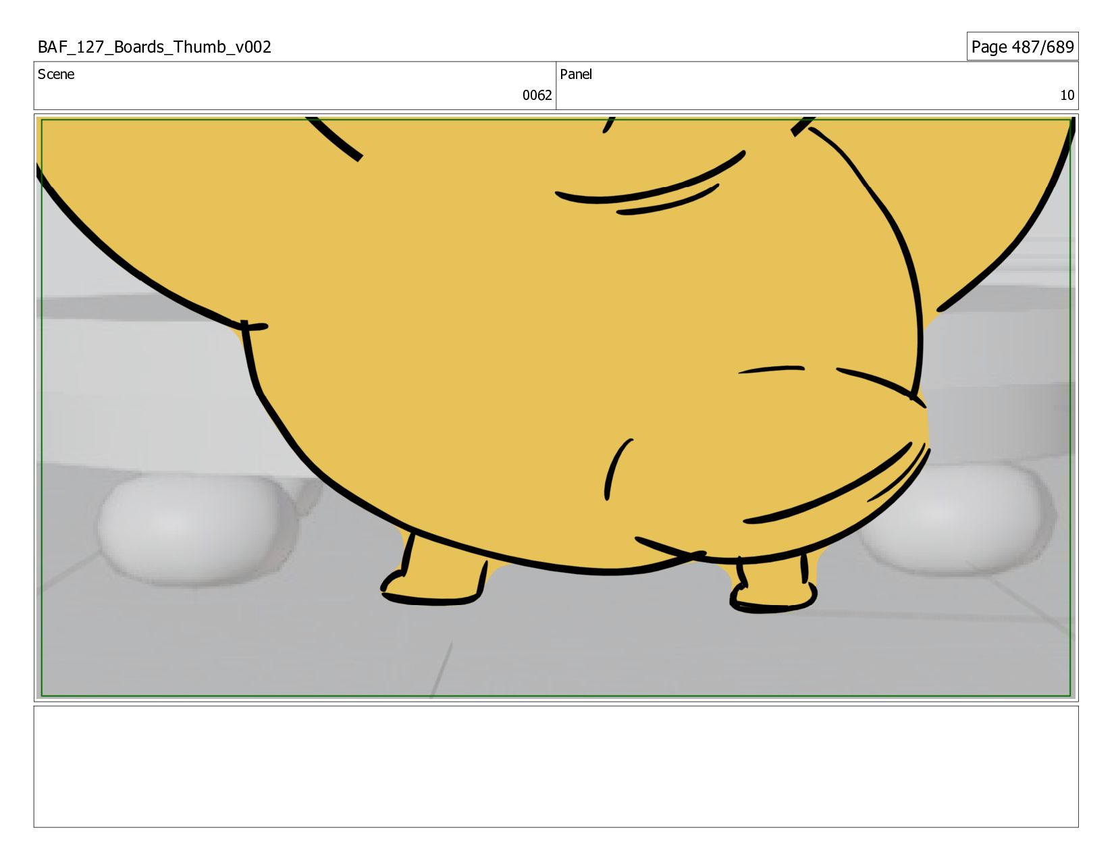Click the storyboard panel drawing

click(556, 408)
